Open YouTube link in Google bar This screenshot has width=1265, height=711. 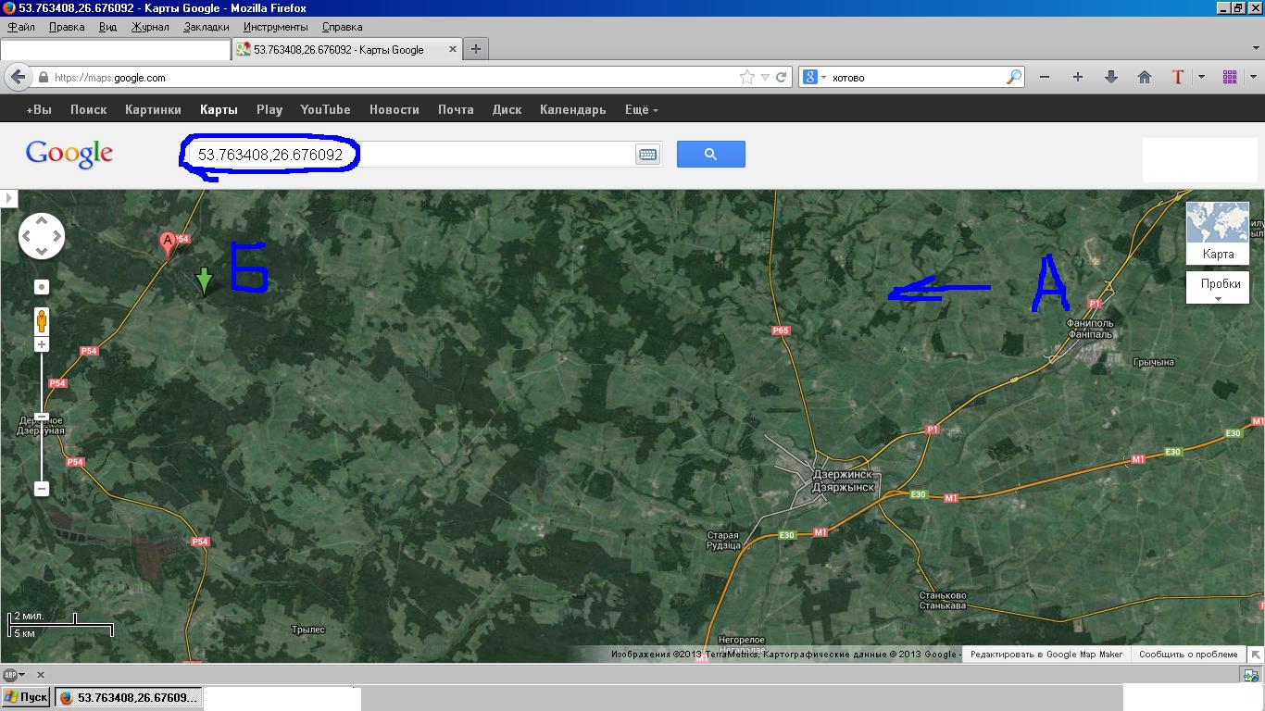click(x=325, y=109)
